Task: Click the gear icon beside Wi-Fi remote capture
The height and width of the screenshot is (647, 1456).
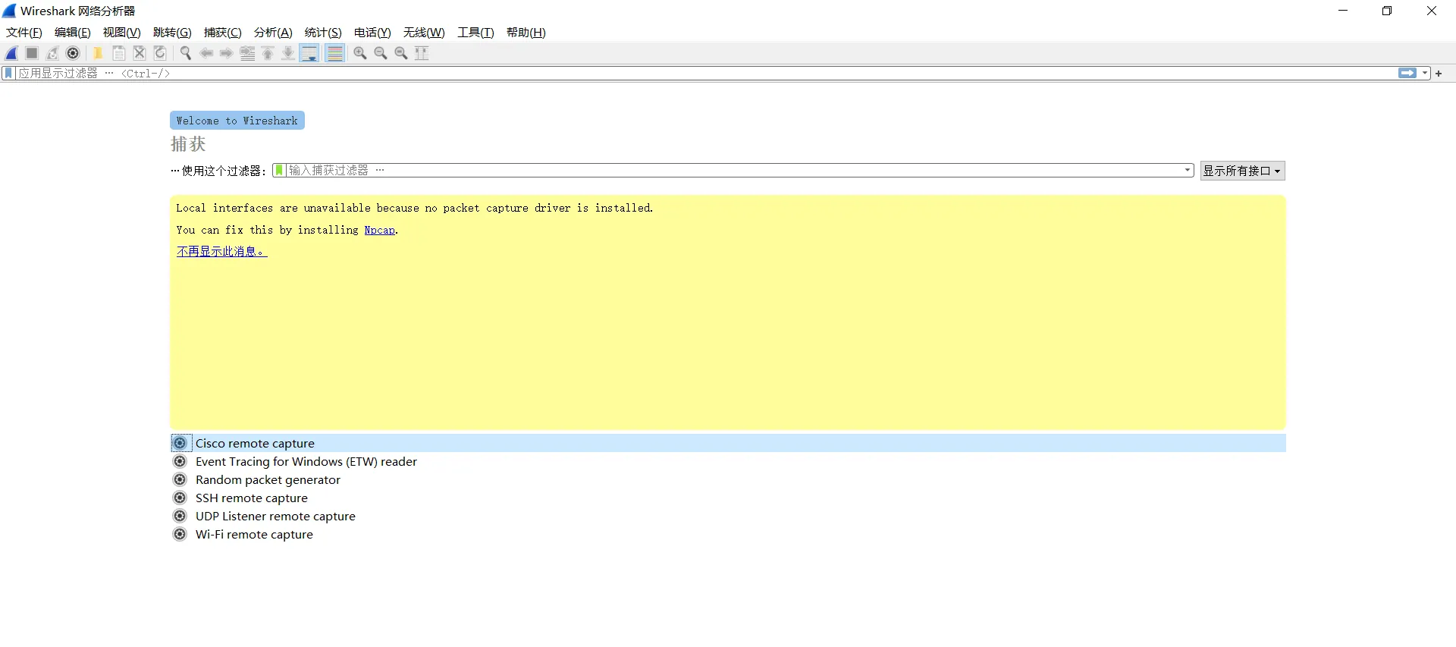Action: tap(180, 534)
